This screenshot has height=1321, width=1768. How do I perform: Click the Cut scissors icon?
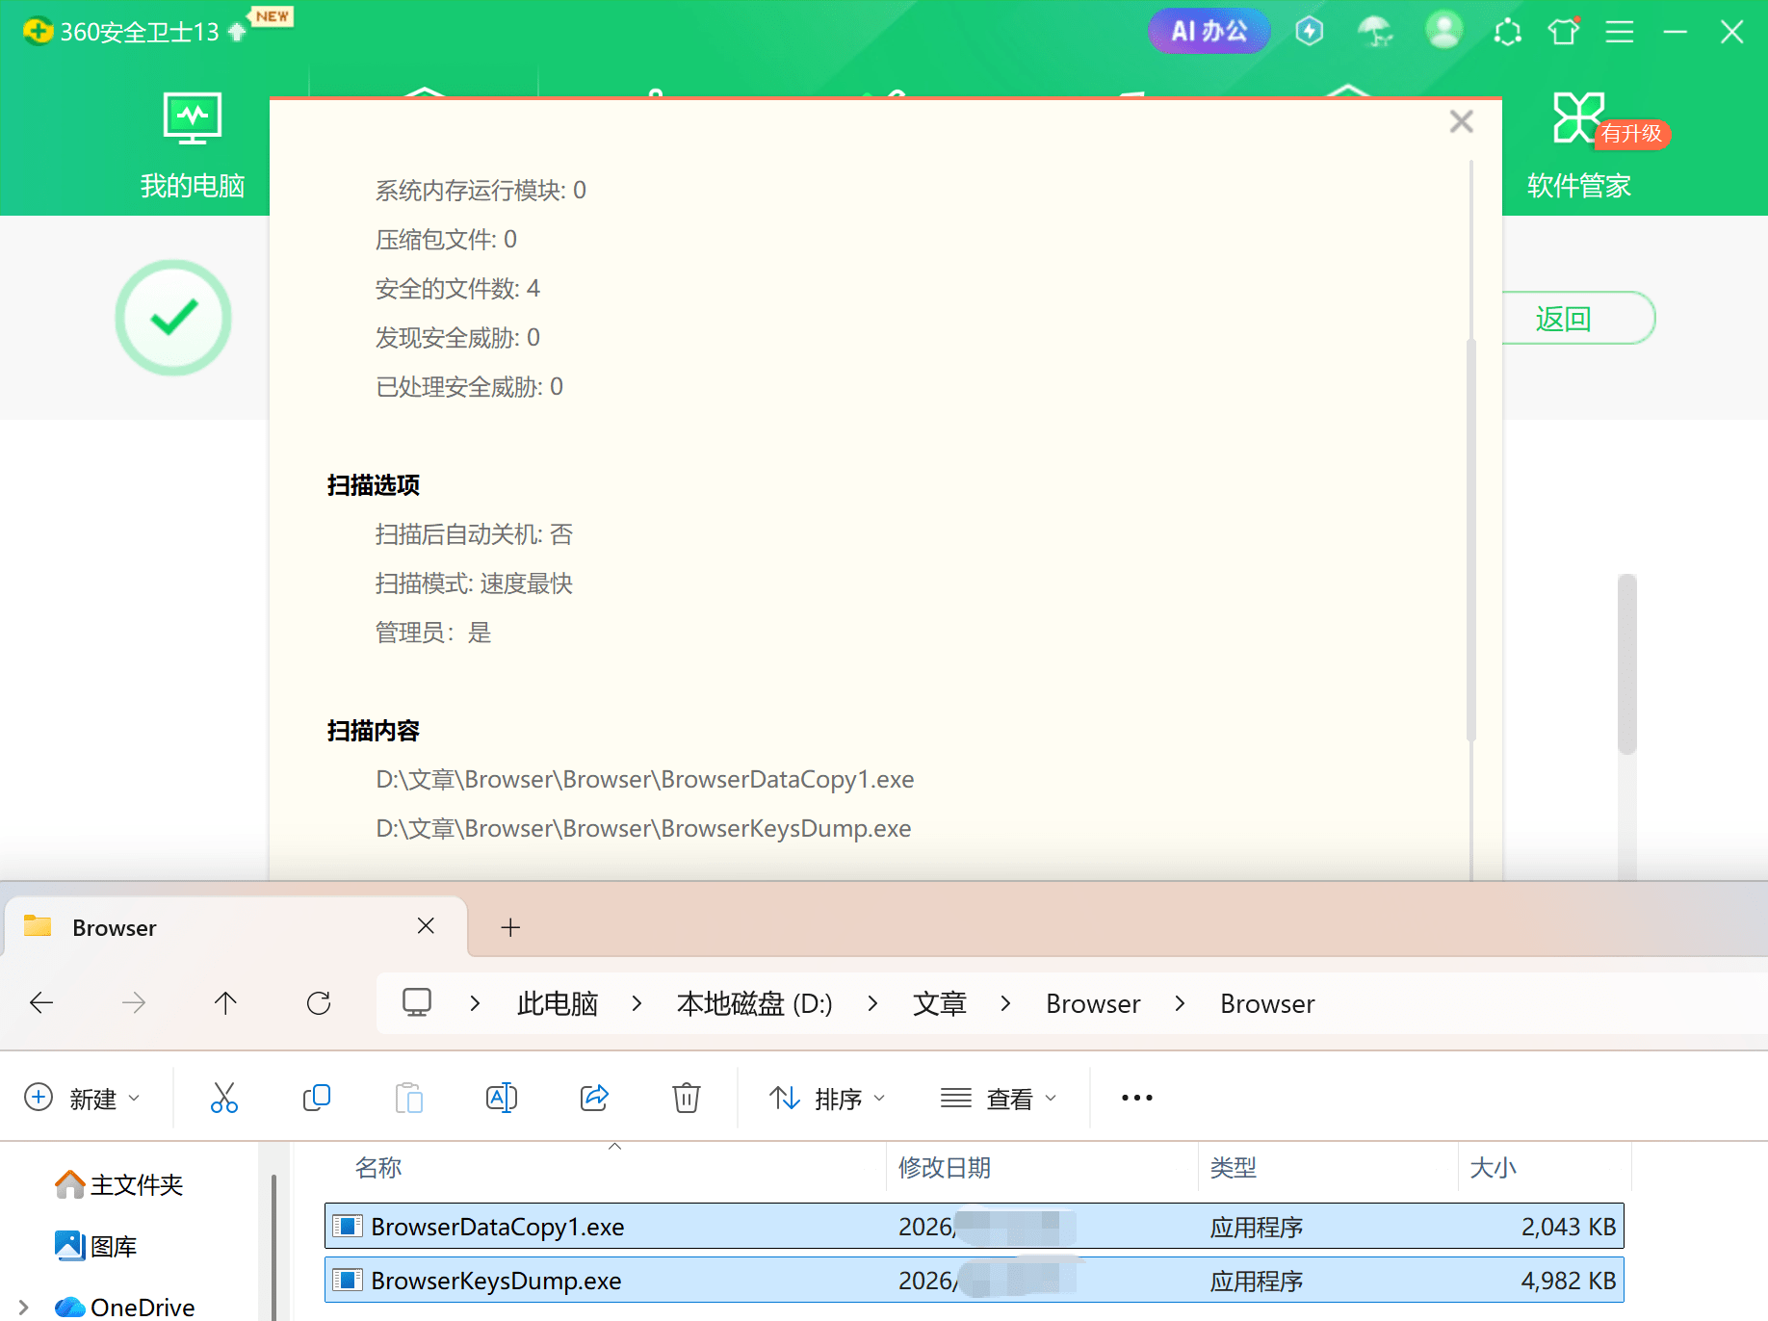coord(224,1098)
